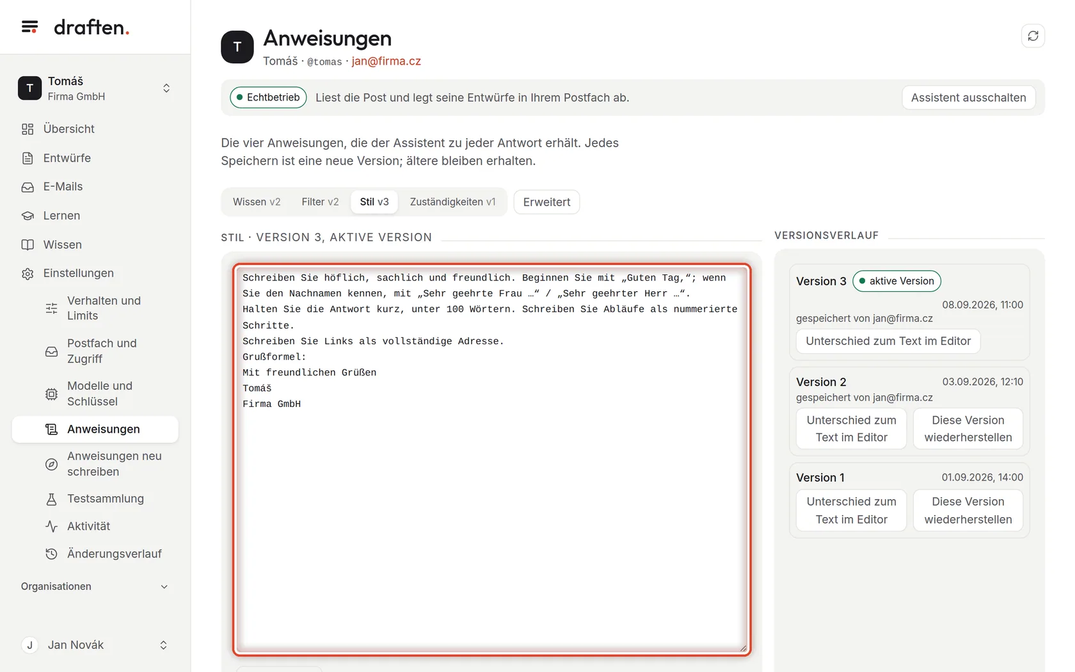Open the Tomáš Firma GmbH workspace switcher

(95, 88)
